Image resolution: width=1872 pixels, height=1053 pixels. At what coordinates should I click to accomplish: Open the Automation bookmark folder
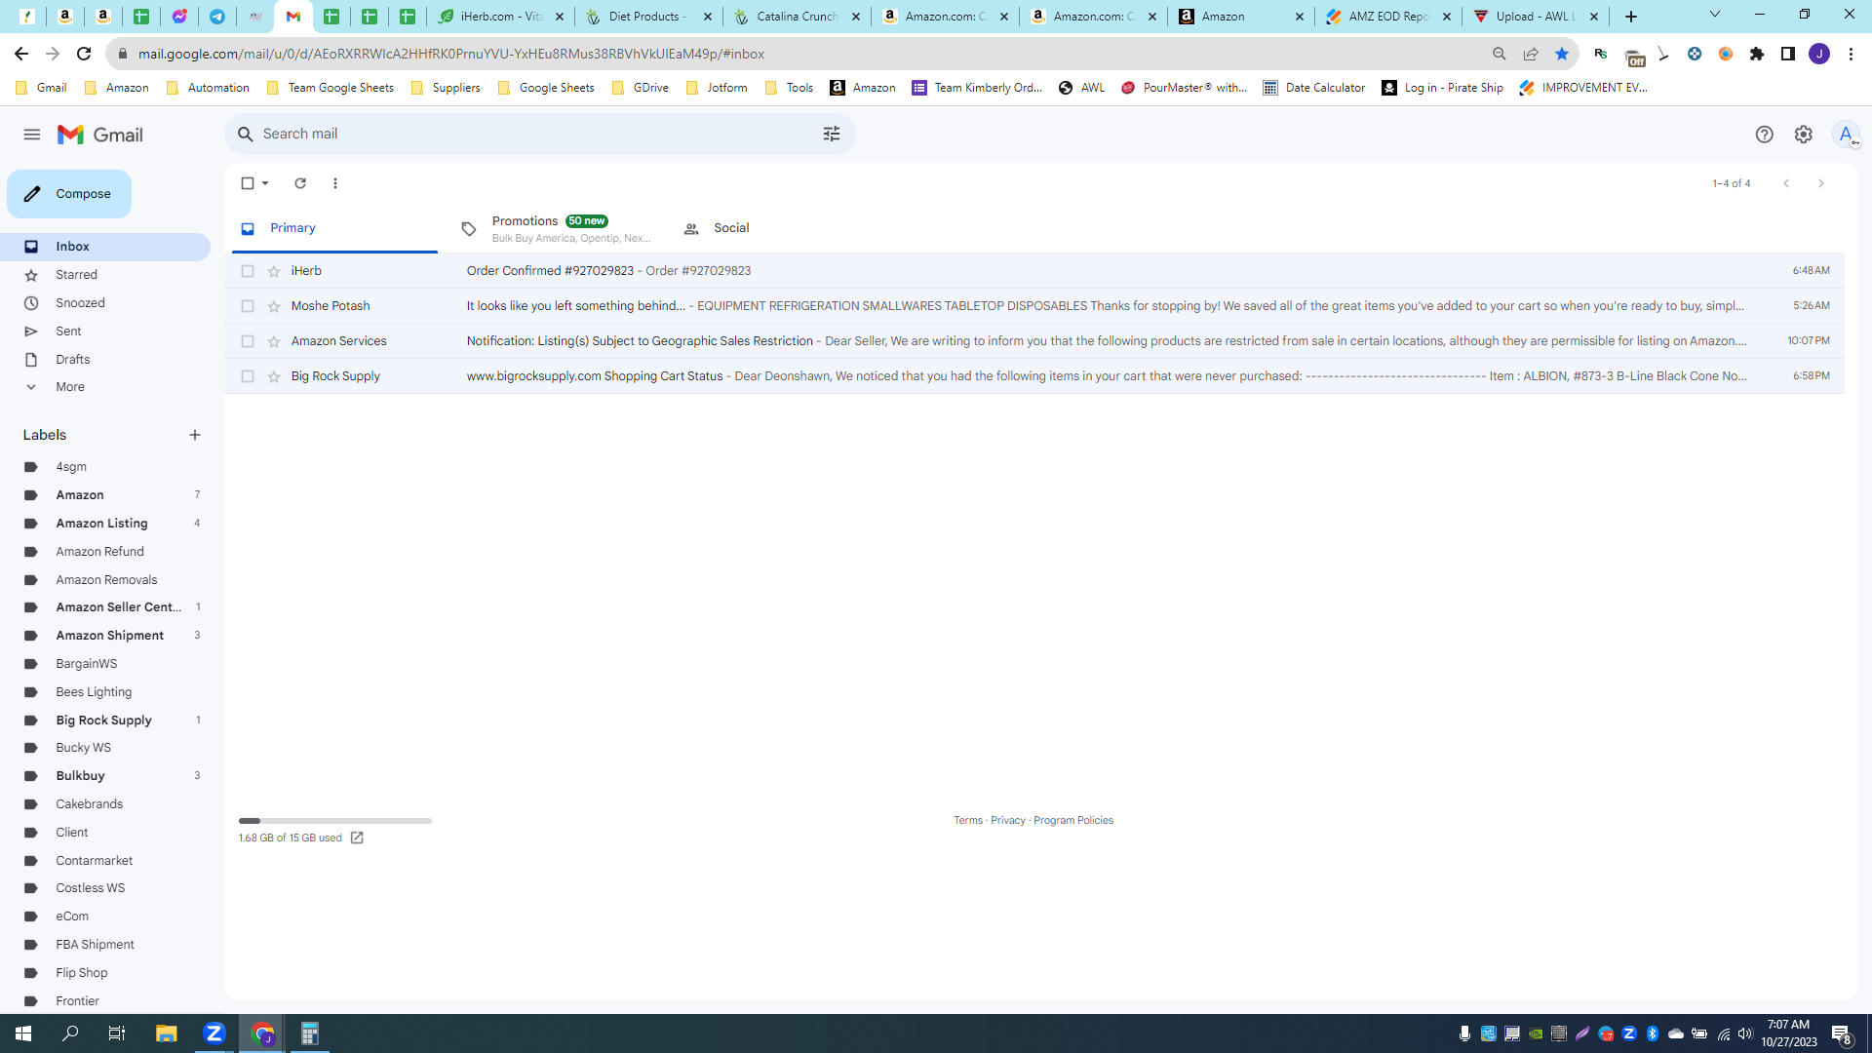pyautogui.click(x=208, y=88)
